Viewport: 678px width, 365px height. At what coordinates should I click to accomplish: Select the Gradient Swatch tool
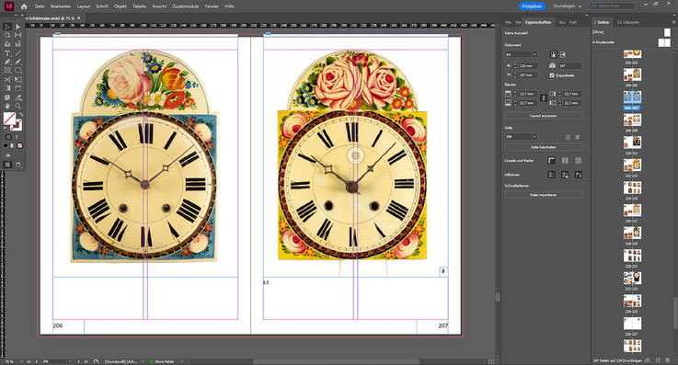7,88
